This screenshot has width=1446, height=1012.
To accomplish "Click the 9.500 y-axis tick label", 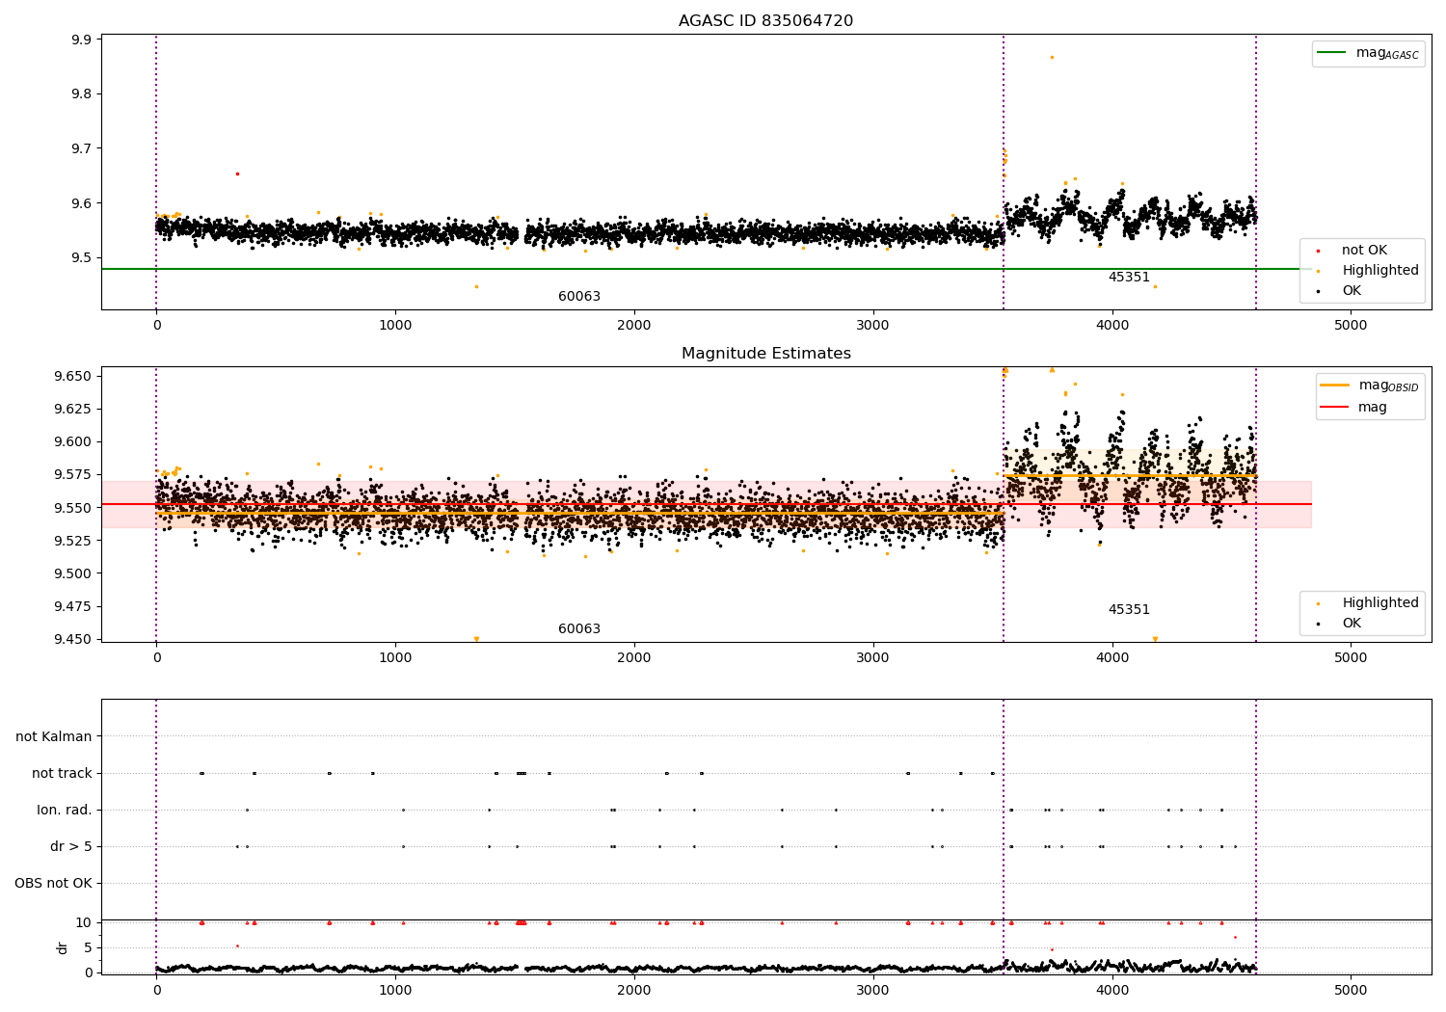I will [74, 573].
